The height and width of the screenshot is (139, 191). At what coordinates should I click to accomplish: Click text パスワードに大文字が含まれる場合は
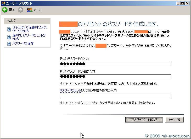coord(83,84)
